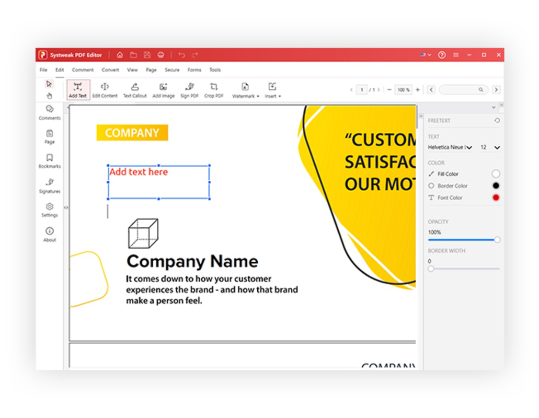Click next search result arrow

click(x=496, y=90)
